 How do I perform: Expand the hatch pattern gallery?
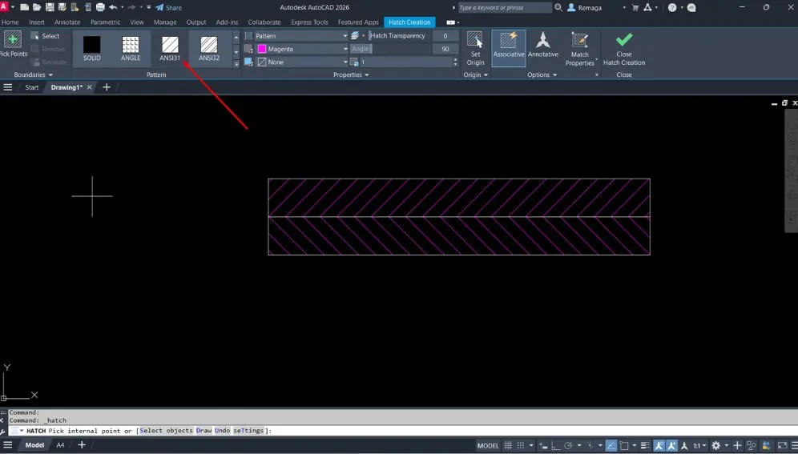click(x=236, y=64)
